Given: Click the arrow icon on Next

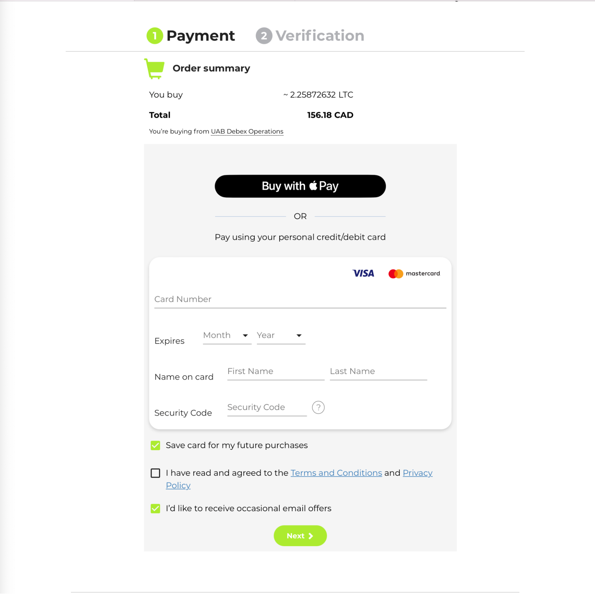Looking at the screenshot, I should coord(311,536).
